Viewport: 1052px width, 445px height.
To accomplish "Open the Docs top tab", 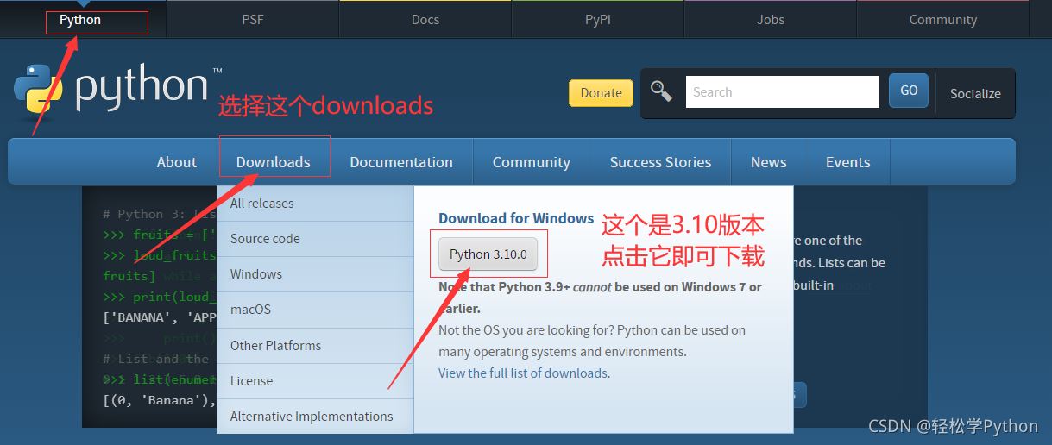I will [x=425, y=19].
